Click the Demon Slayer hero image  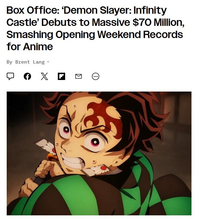(99, 153)
